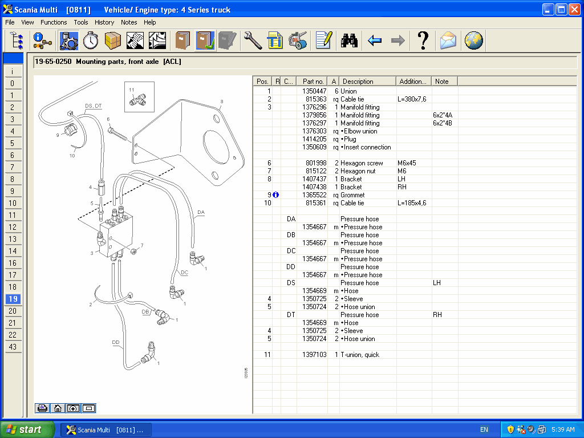Image resolution: width=584 pixels, height=438 pixels.
Task: Click the greyed-out books icon
Action: coord(227,40)
